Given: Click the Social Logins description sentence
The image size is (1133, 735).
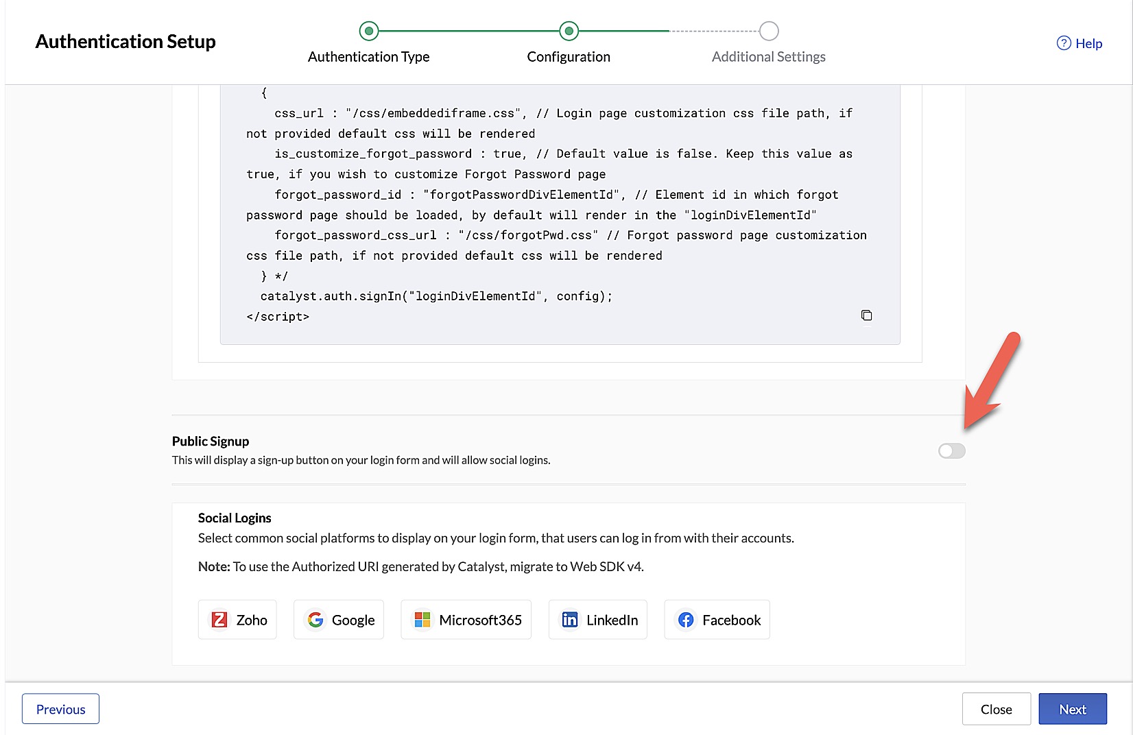Looking at the screenshot, I should pos(496,538).
